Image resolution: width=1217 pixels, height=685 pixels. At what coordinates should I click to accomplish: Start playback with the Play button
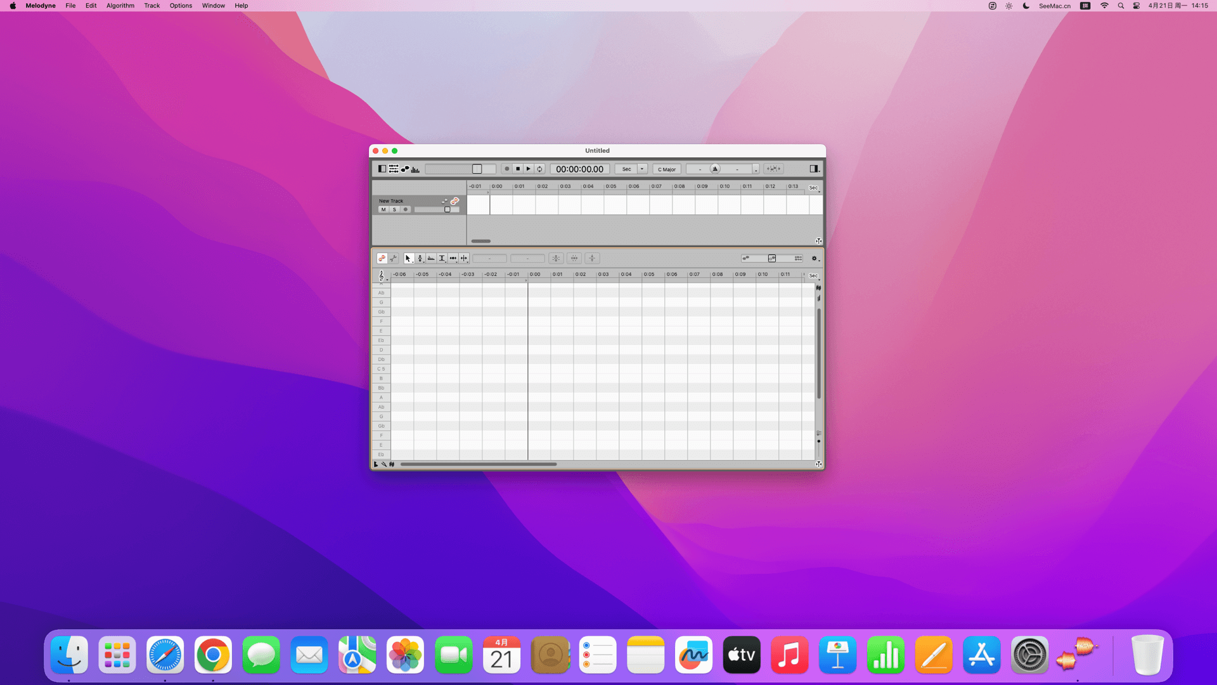tap(529, 169)
